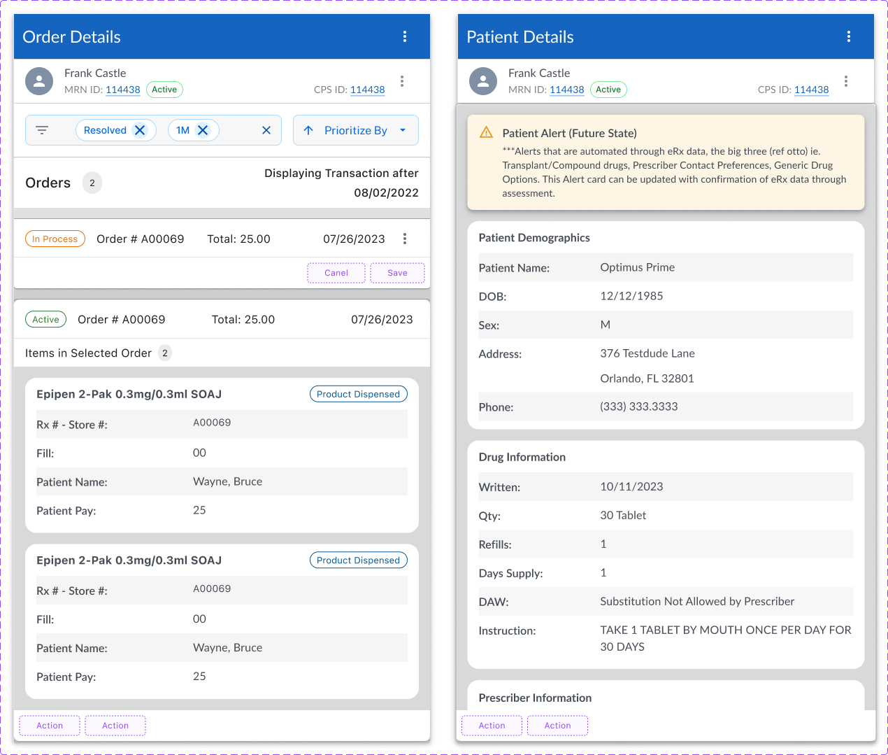Image resolution: width=888 pixels, height=755 pixels.
Task: Clear all filters with the X icon
Action: [266, 130]
